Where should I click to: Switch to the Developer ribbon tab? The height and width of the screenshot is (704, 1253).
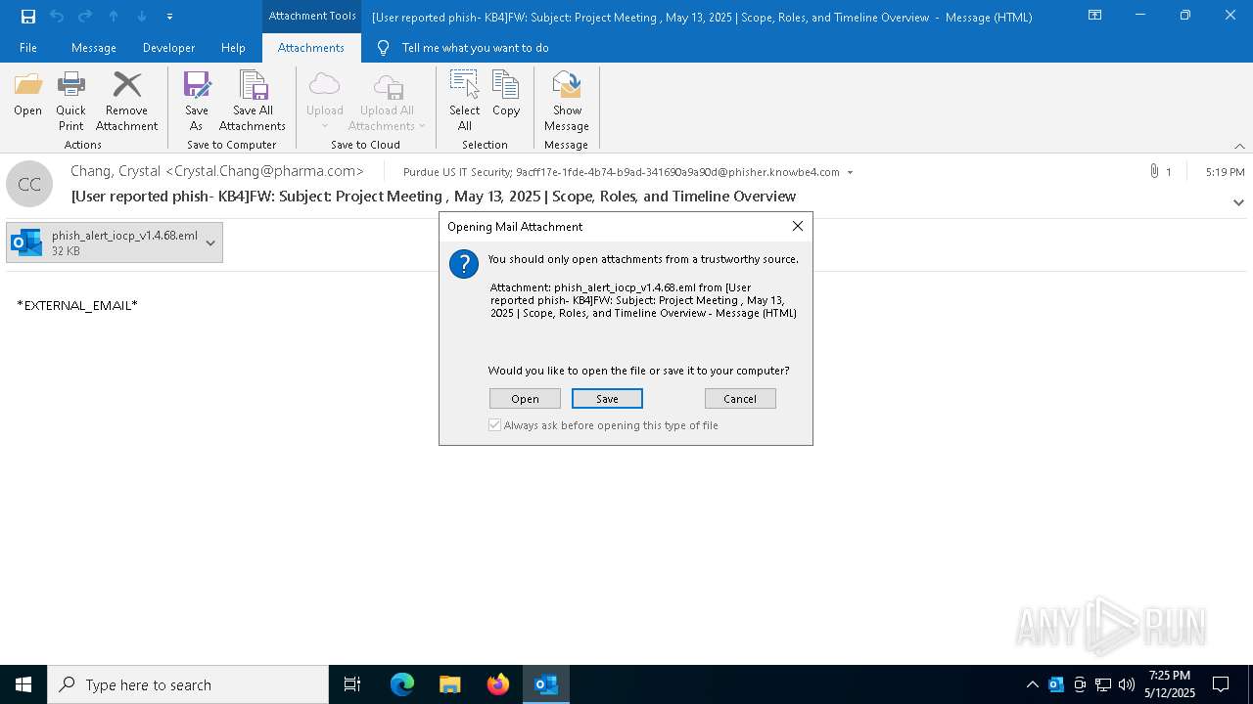click(x=168, y=48)
